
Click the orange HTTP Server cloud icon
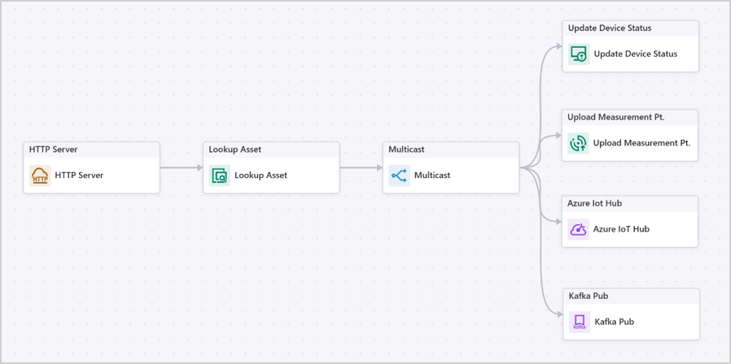click(40, 175)
